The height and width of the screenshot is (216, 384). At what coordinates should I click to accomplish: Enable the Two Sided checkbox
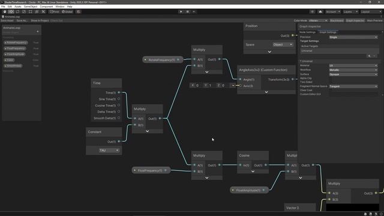pos(331,82)
